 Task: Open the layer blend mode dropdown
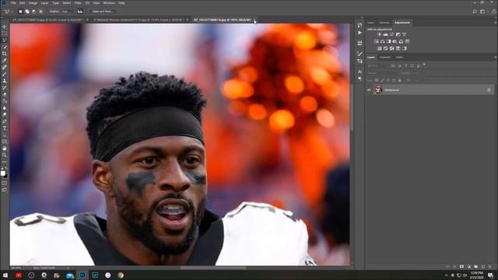pyautogui.click(x=381, y=73)
